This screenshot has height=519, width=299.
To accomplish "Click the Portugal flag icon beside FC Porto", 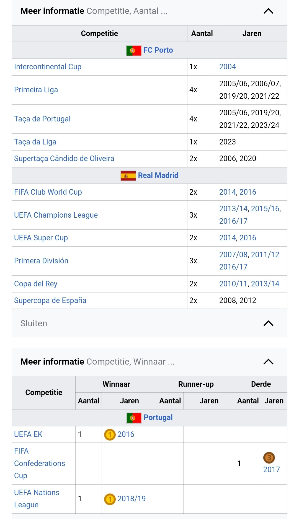I will click(x=134, y=50).
